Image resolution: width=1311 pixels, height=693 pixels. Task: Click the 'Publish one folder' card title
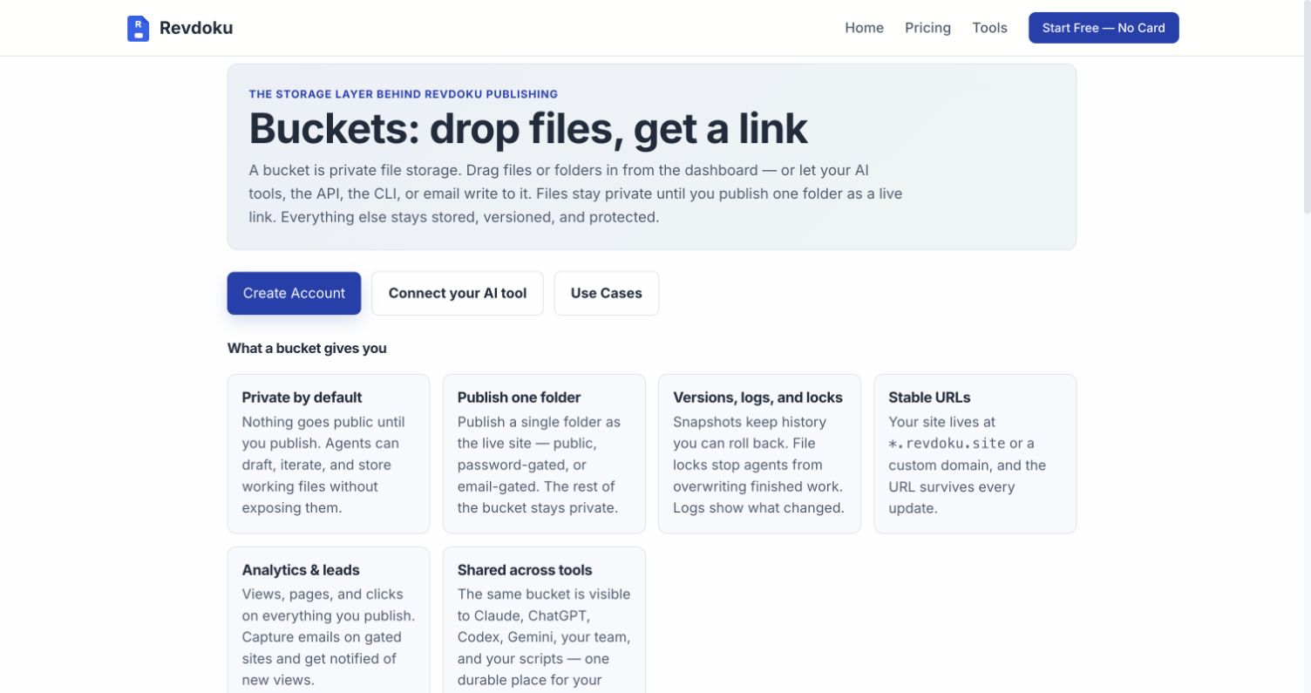(519, 397)
